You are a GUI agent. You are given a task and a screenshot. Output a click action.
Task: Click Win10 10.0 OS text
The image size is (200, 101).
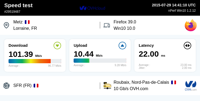click(124, 28)
